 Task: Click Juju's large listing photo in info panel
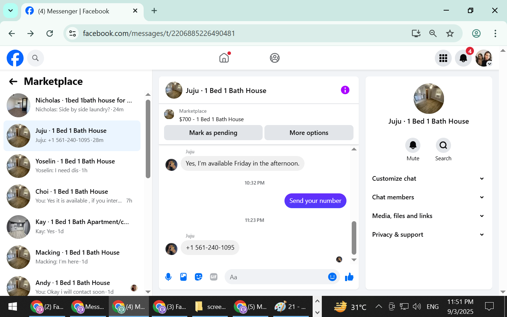point(429,99)
